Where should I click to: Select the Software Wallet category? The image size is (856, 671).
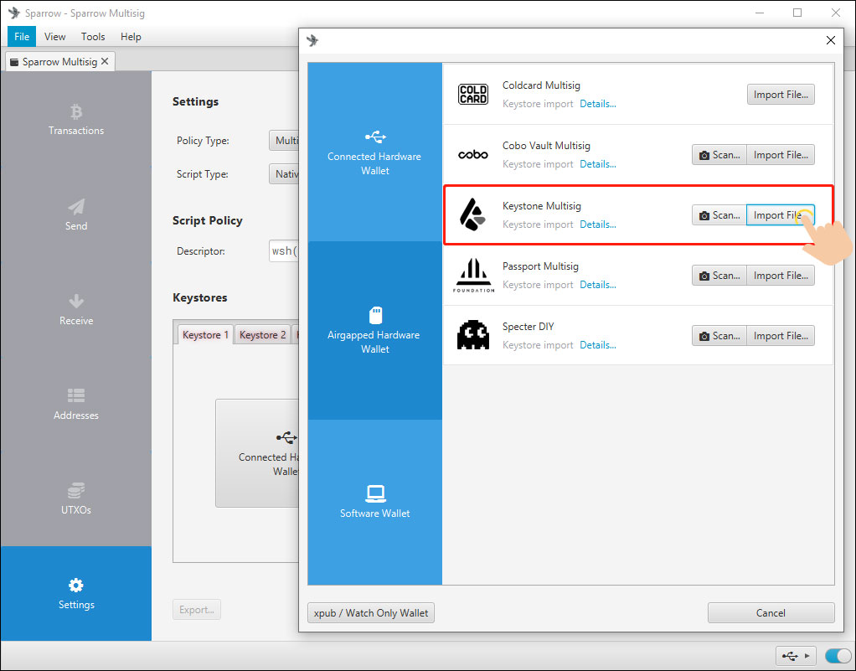click(375, 502)
